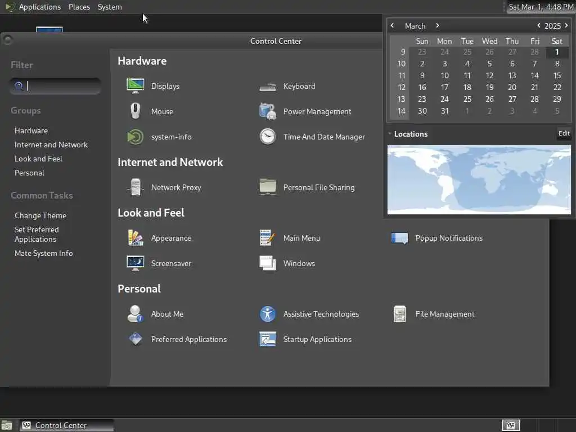Open the Preferred Applications icon
Screen dimensions: 576x432
pos(135,339)
